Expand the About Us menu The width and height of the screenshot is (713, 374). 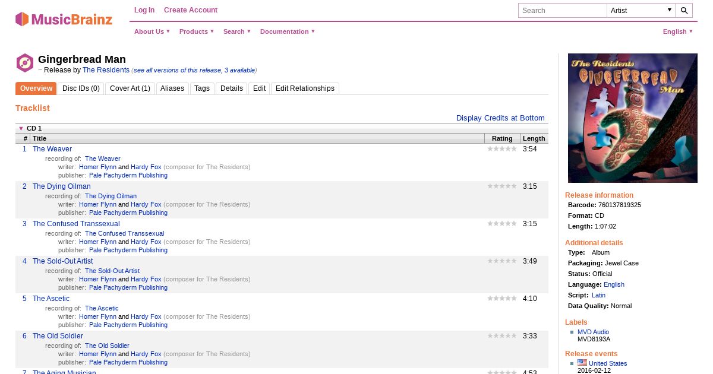(x=152, y=31)
